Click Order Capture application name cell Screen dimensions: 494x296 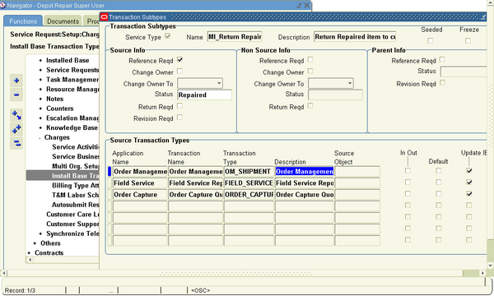[x=140, y=195]
